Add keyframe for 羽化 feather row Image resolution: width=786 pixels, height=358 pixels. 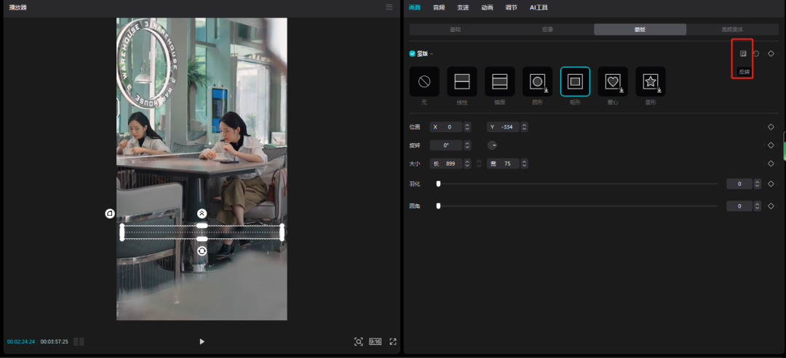[x=771, y=184]
